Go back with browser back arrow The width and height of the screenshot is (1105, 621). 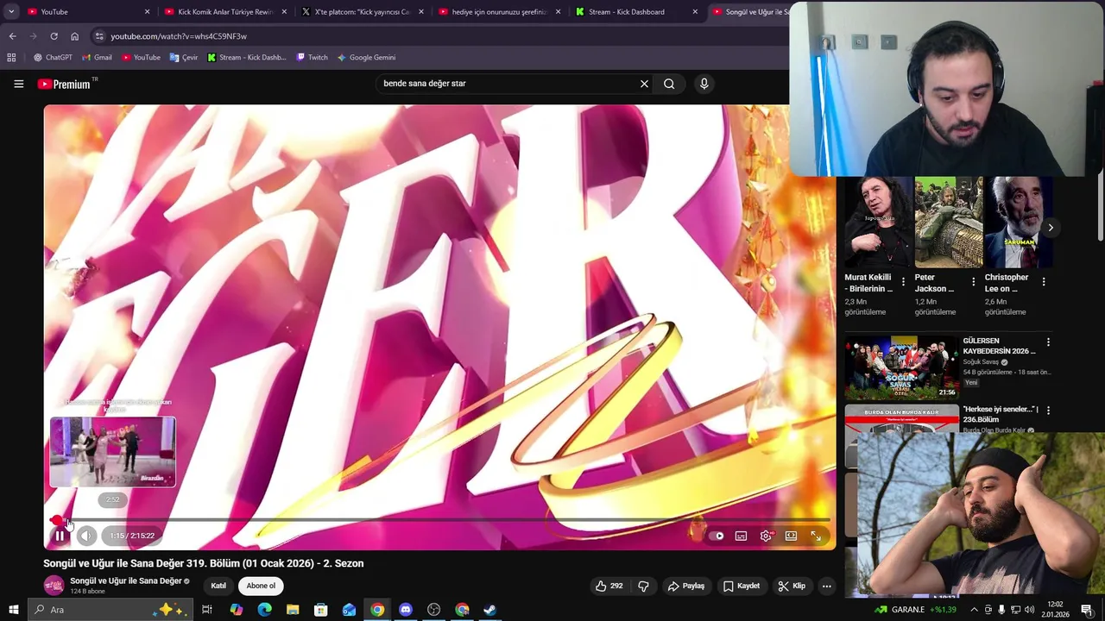(x=12, y=36)
